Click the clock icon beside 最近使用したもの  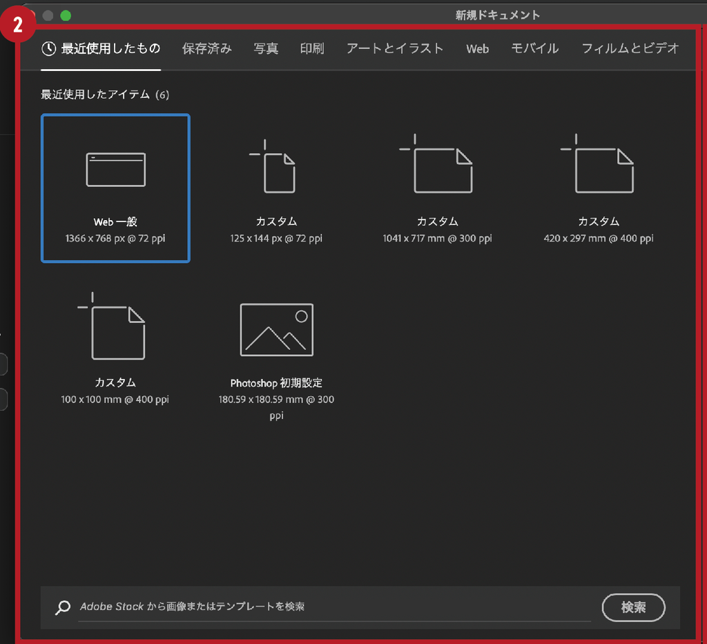(x=49, y=49)
